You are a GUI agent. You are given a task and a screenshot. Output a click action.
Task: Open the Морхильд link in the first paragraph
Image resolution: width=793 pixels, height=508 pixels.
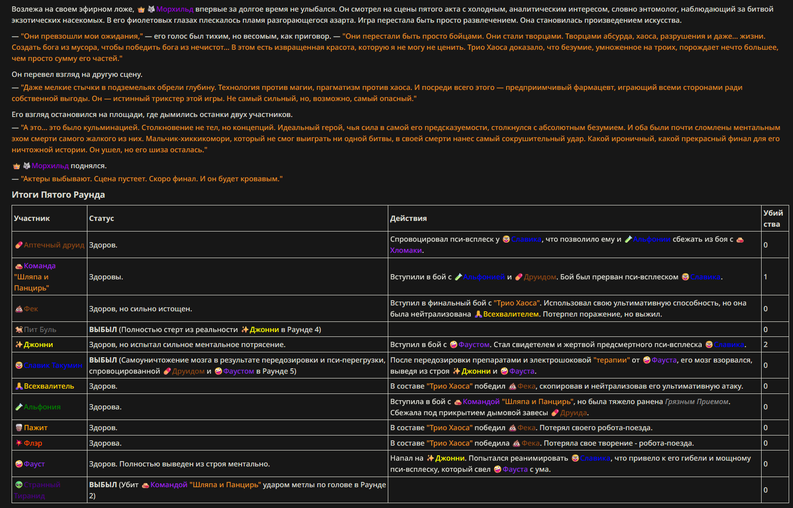pos(175,9)
